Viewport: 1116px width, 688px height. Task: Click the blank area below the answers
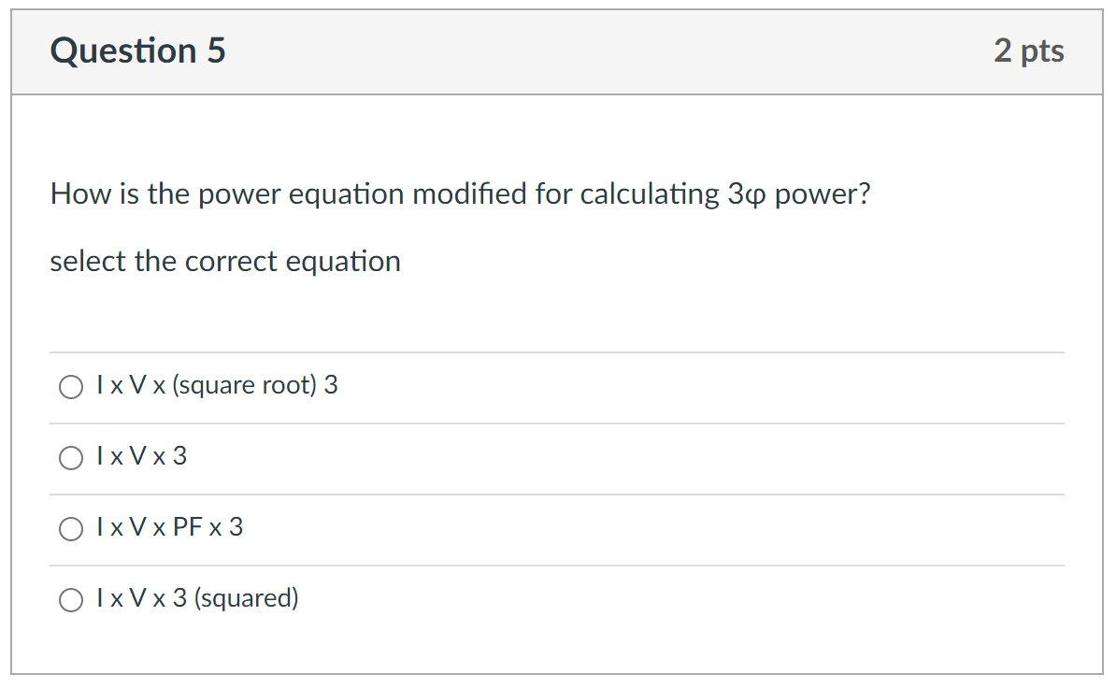click(556, 654)
